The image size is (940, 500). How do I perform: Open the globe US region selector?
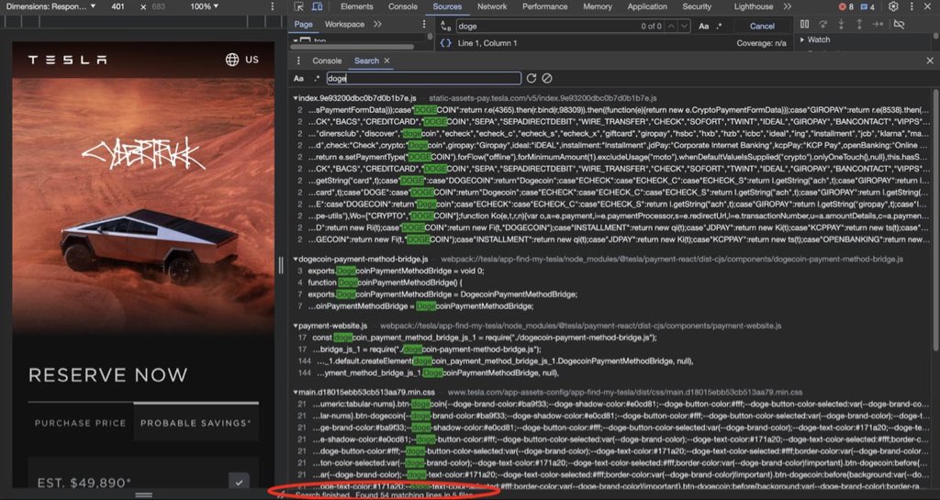coord(242,60)
